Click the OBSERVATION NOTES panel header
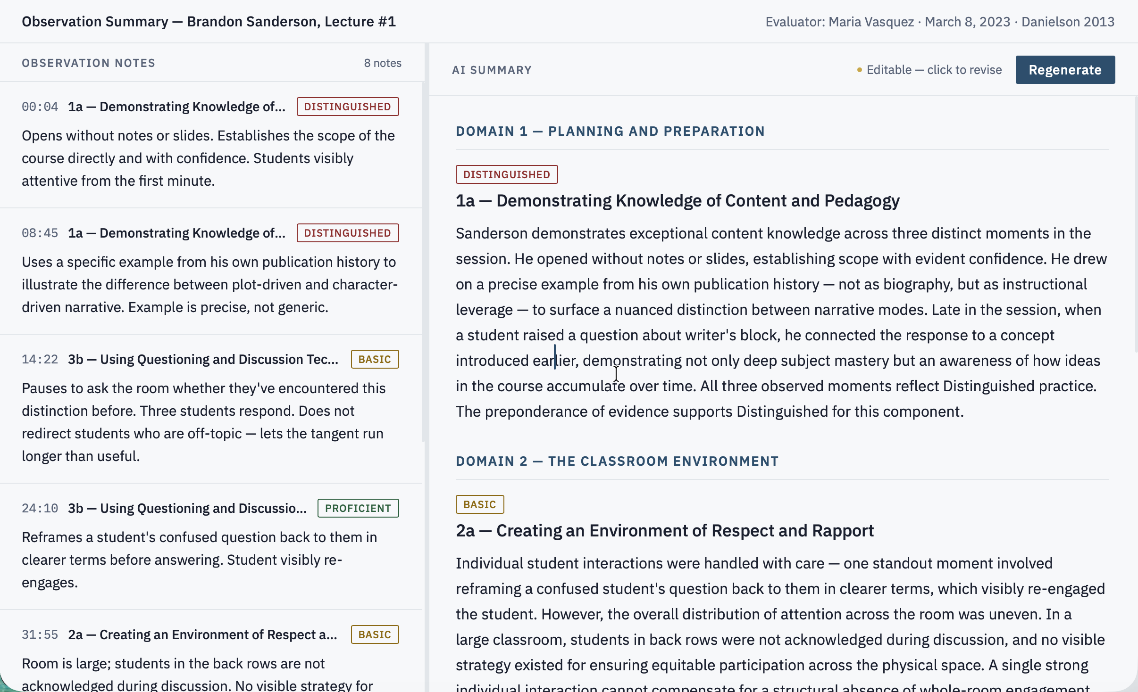The height and width of the screenshot is (692, 1138). click(89, 63)
